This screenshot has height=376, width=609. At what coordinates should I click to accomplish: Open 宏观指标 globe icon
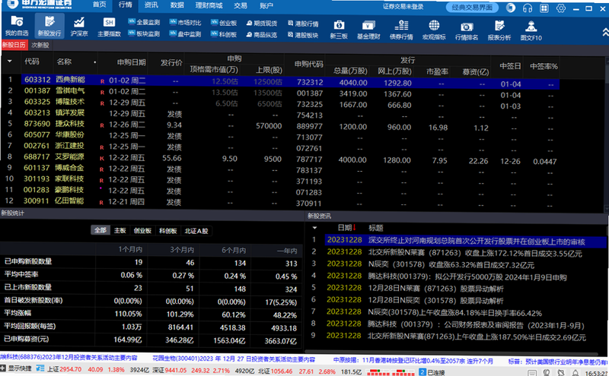click(x=434, y=30)
